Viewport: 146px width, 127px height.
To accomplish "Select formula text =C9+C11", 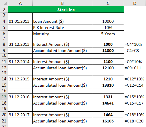I will pos(133,68).
